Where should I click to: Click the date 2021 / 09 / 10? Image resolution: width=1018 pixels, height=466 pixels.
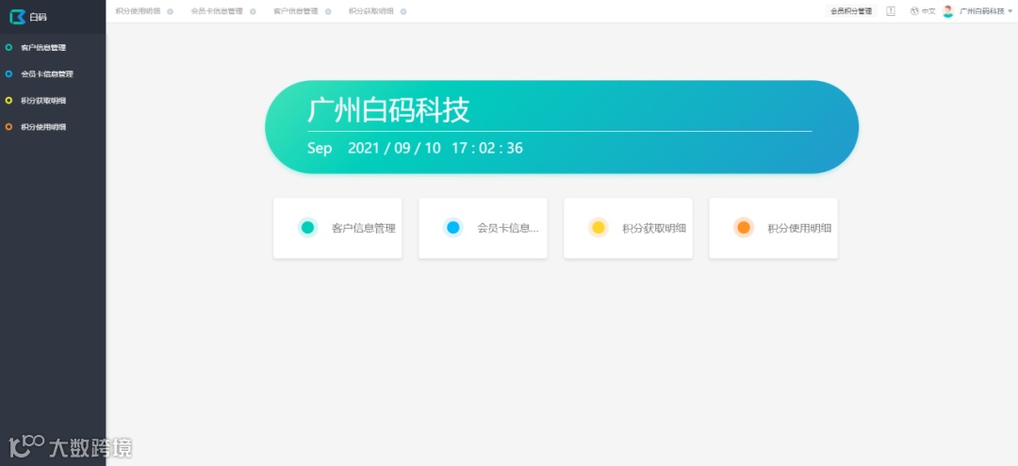point(394,148)
